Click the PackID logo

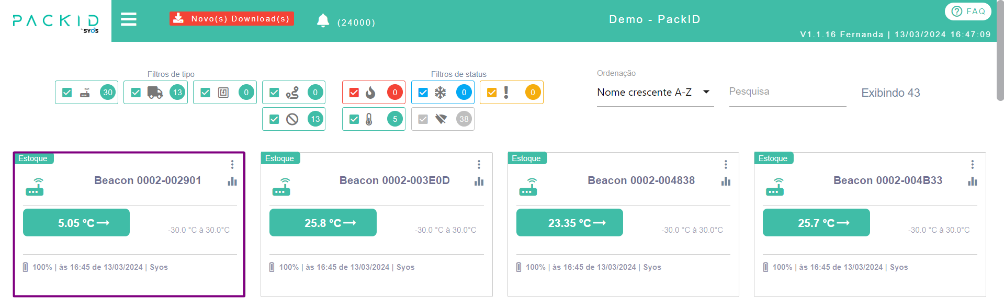pos(55,21)
